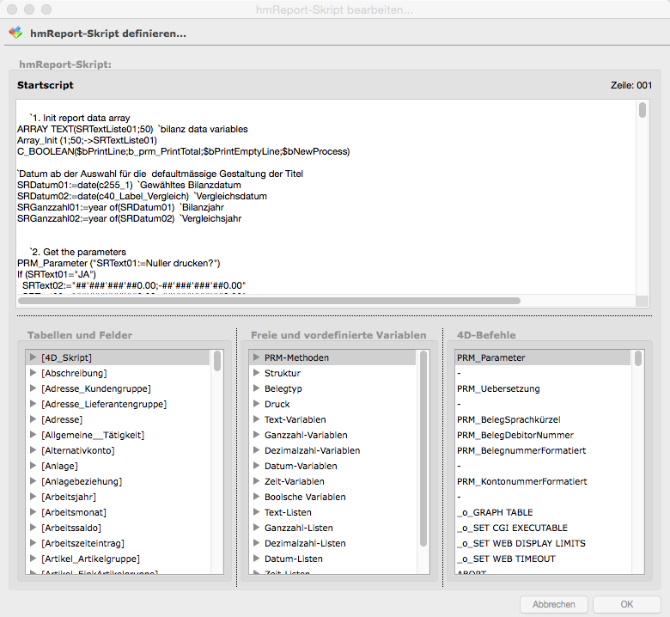
Task: Choose PRM_KontonummerFormatiert command
Action: tap(521, 481)
